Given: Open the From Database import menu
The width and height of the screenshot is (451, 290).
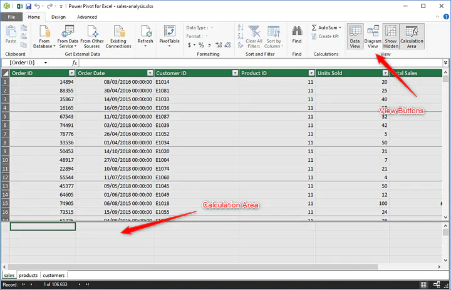Looking at the screenshot, I should (44, 38).
